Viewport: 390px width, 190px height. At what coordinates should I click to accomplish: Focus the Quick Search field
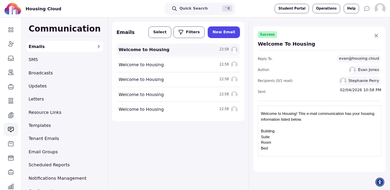point(200,9)
